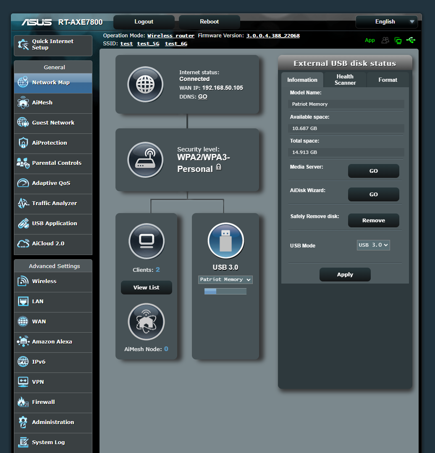Image resolution: width=435 pixels, height=453 pixels.
Task: Click the green network clients status icon
Action: coord(398,40)
